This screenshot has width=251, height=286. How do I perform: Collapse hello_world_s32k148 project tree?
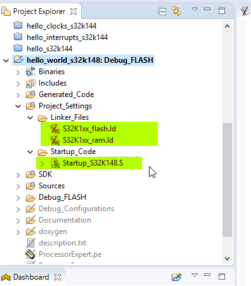(6, 61)
